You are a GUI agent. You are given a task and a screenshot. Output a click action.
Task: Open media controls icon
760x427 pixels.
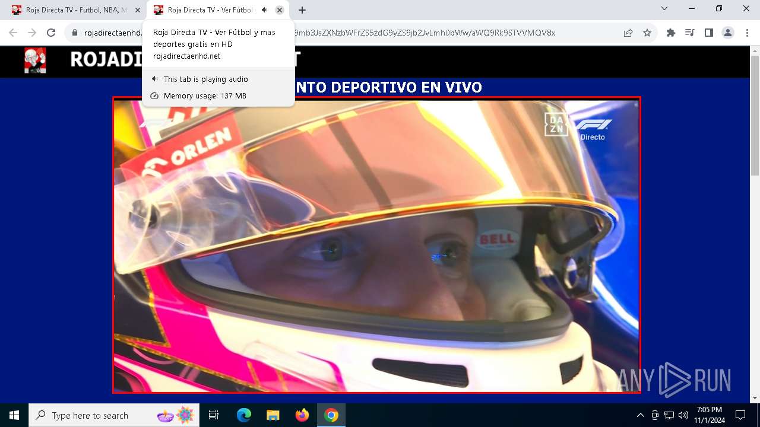click(x=690, y=33)
